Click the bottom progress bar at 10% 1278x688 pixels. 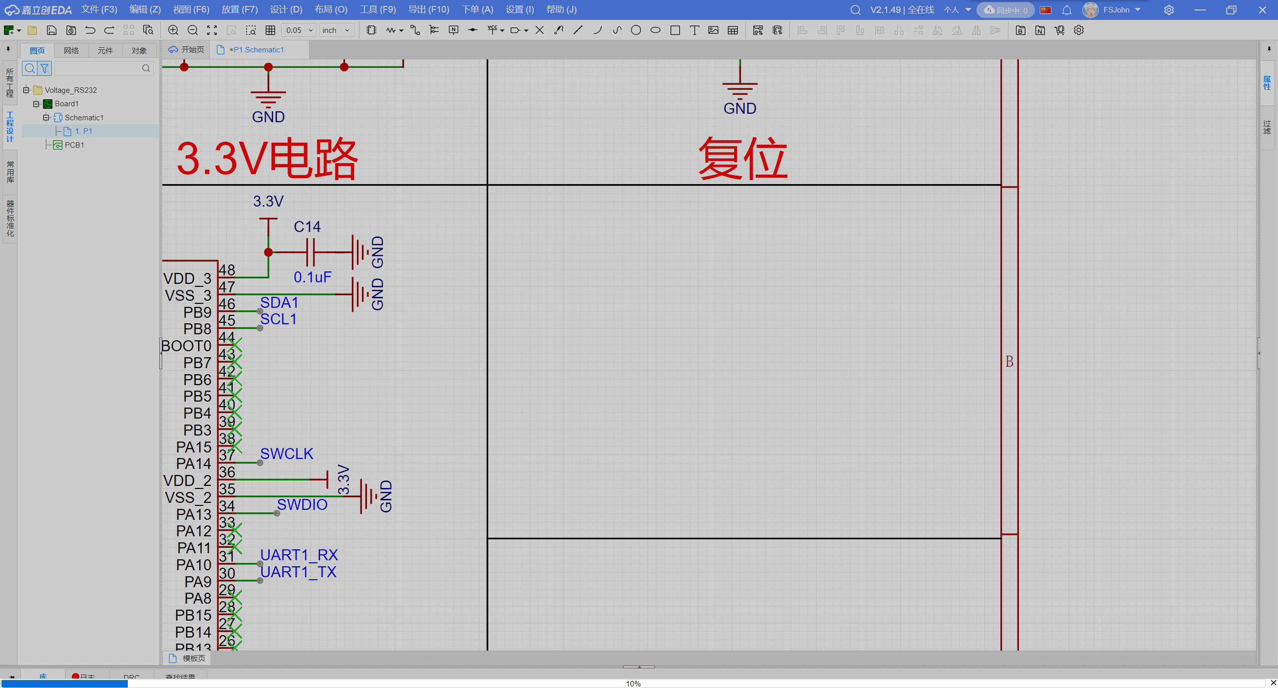(x=633, y=684)
